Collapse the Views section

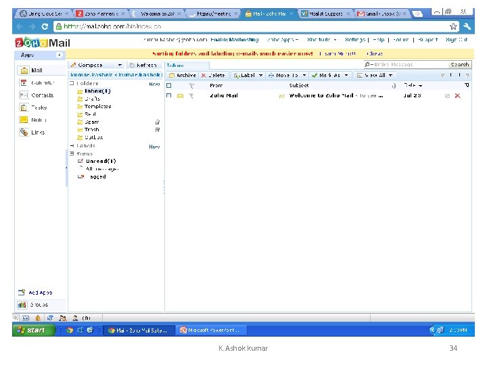tap(72, 153)
